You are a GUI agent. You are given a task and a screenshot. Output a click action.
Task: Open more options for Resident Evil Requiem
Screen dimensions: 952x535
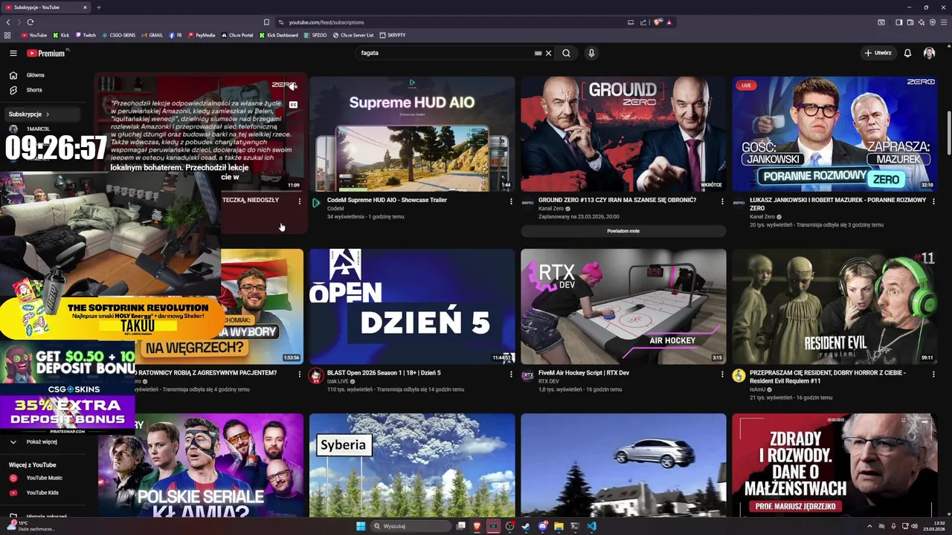coord(933,374)
